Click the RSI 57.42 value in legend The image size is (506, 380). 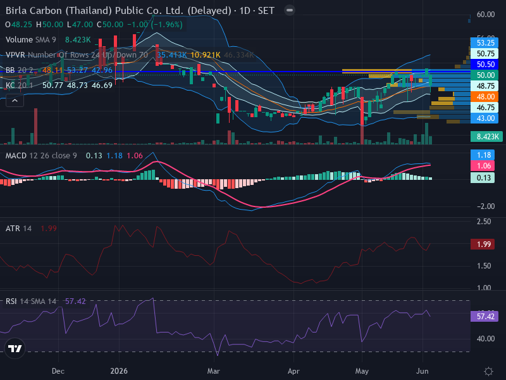click(x=75, y=301)
